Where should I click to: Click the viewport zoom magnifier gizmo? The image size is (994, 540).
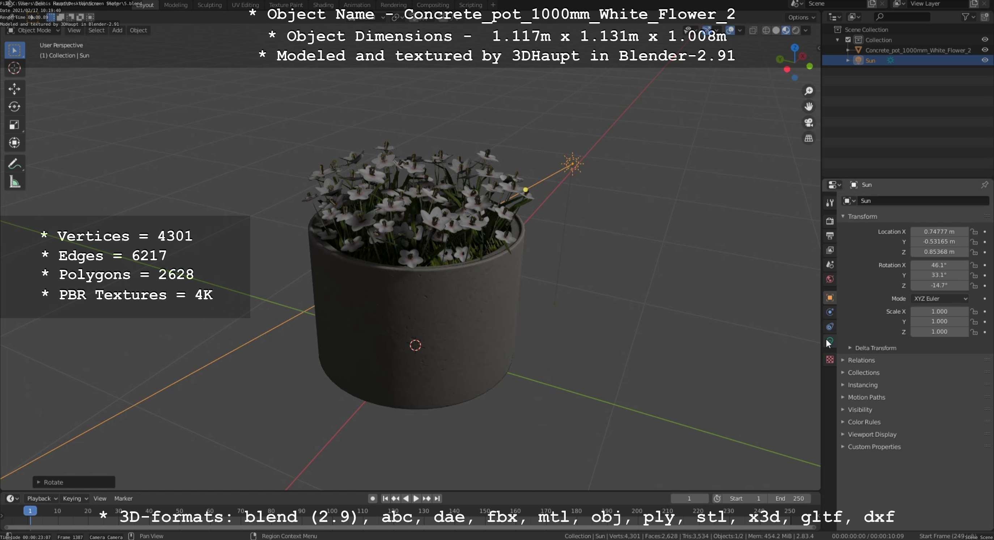[808, 91]
